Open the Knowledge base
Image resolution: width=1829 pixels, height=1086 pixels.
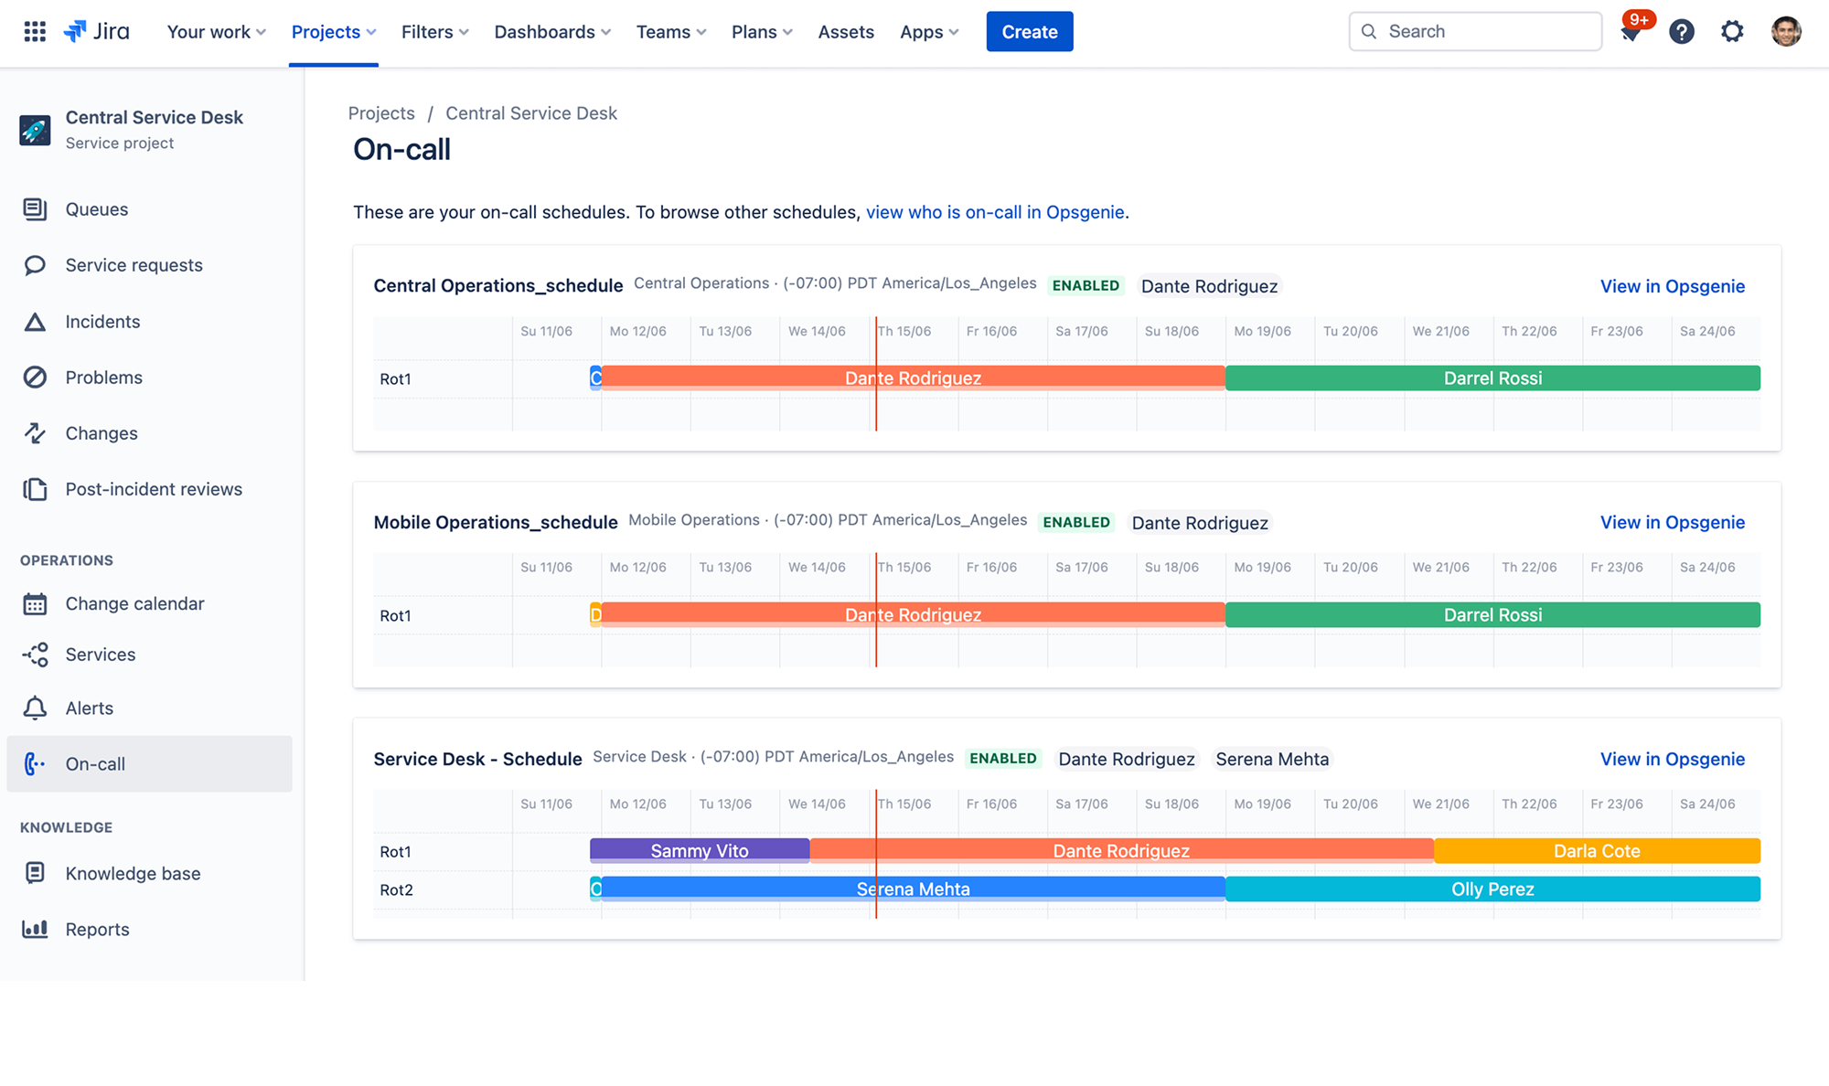pyautogui.click(x=133, y=873)
